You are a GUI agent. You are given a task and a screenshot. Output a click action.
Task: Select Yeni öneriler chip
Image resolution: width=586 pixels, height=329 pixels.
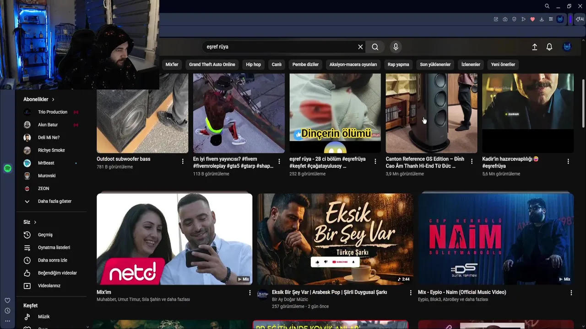503,64
